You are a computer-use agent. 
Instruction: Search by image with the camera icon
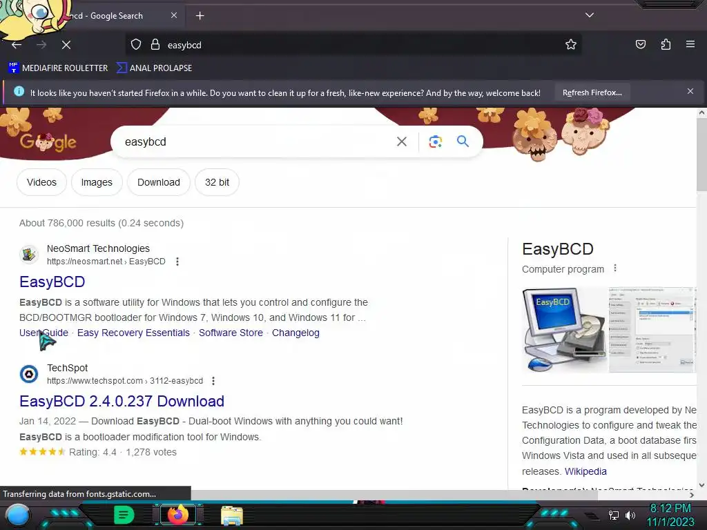(x=435, y=141)
